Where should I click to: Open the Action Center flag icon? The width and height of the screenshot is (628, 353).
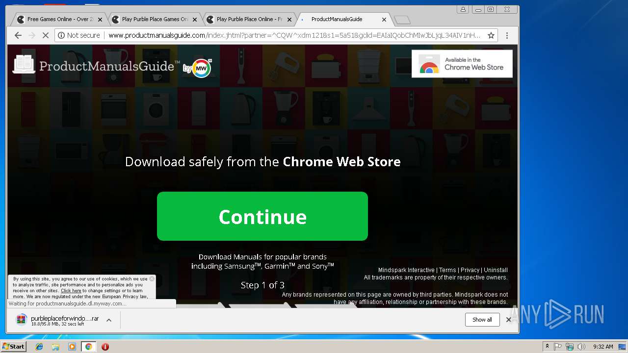pyautogui.click(x=558, y=347)
